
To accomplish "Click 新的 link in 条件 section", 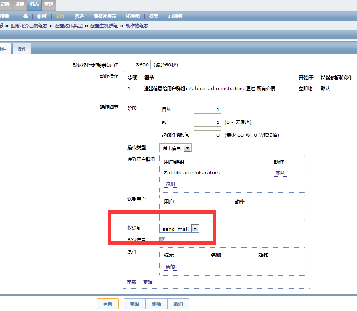I will click(170, 267).
